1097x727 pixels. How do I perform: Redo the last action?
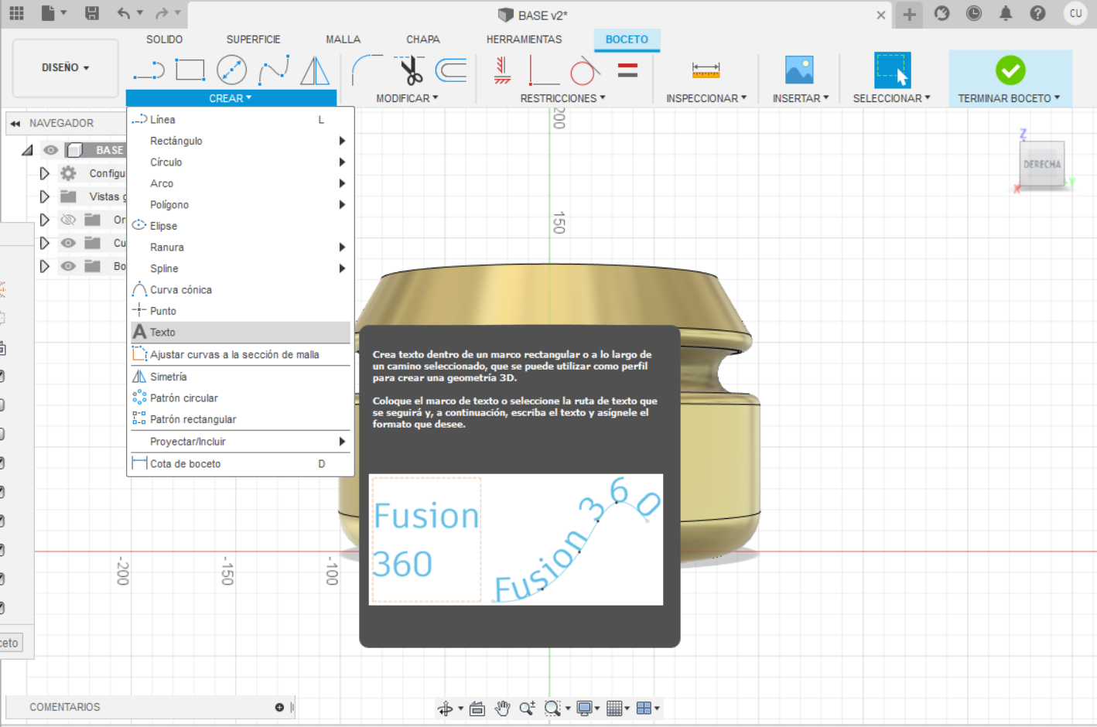[162, 13]
